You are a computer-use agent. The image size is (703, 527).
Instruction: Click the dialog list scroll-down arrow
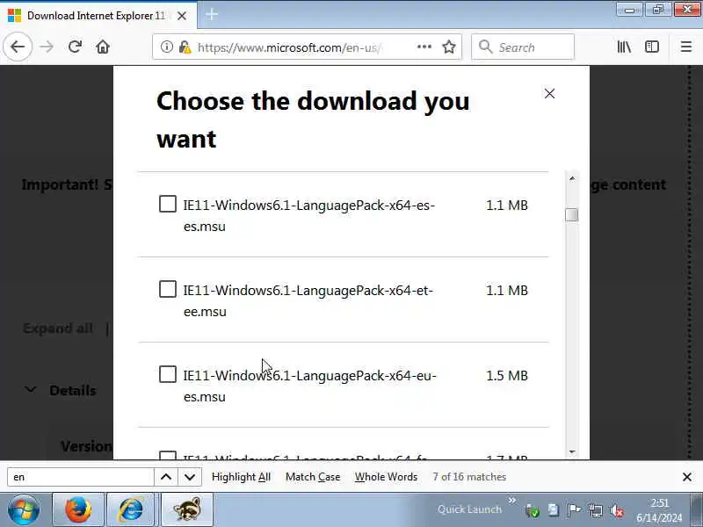pyautogui.click(x=572, y=451)
